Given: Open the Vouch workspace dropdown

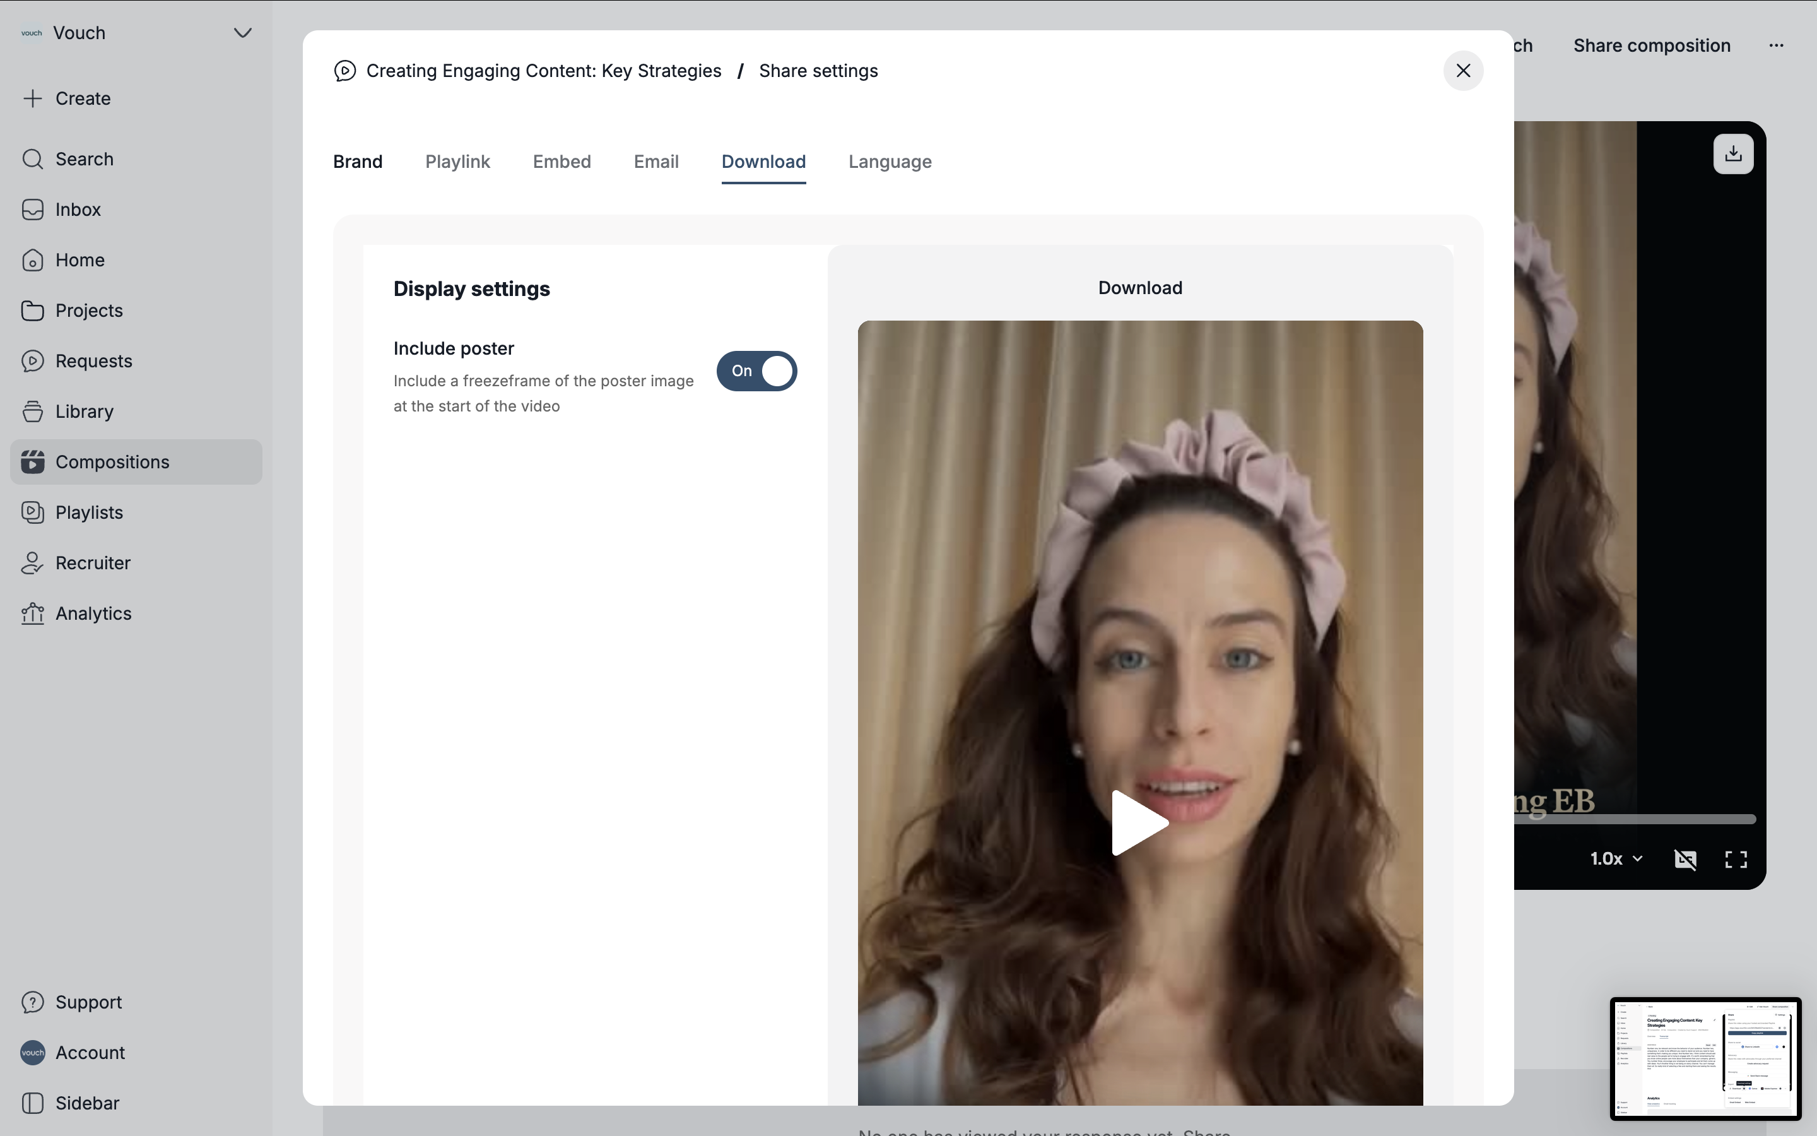Looking at the screenshot, I should (x=242, y=33).
